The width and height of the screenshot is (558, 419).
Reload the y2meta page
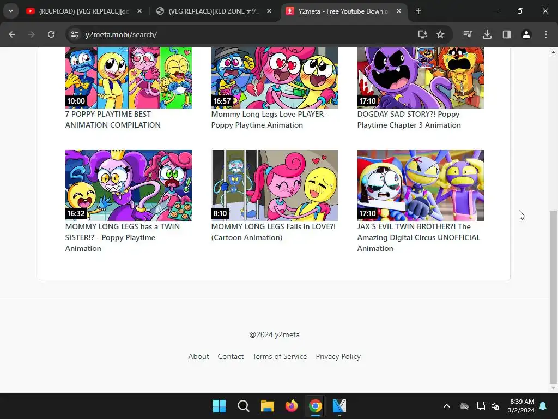[51, 34]
